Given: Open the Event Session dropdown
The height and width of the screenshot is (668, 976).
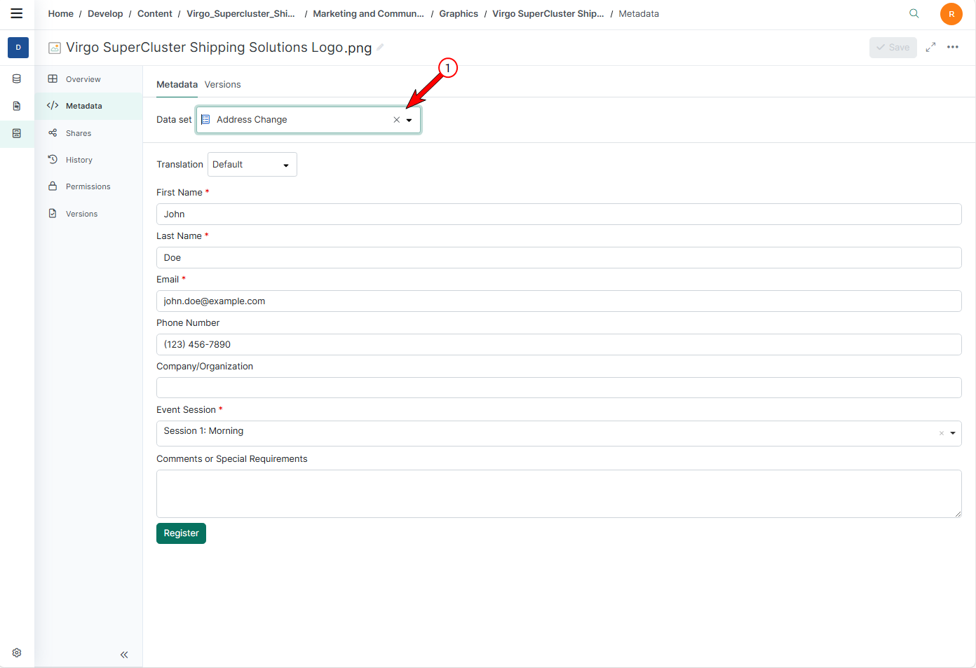Looking at the screenshot, I should 952,433.
